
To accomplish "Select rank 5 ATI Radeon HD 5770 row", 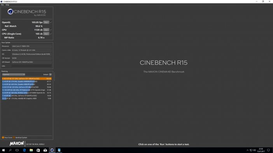I will click(27, 90).
